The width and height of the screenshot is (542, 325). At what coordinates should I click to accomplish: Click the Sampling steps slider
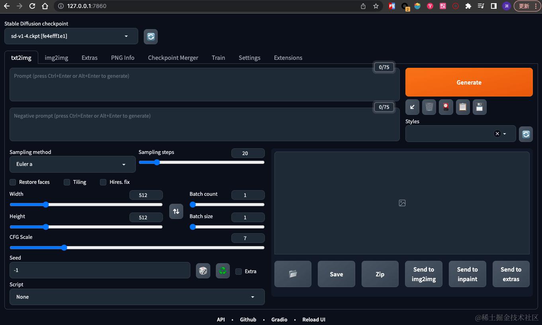pos(202,162)
